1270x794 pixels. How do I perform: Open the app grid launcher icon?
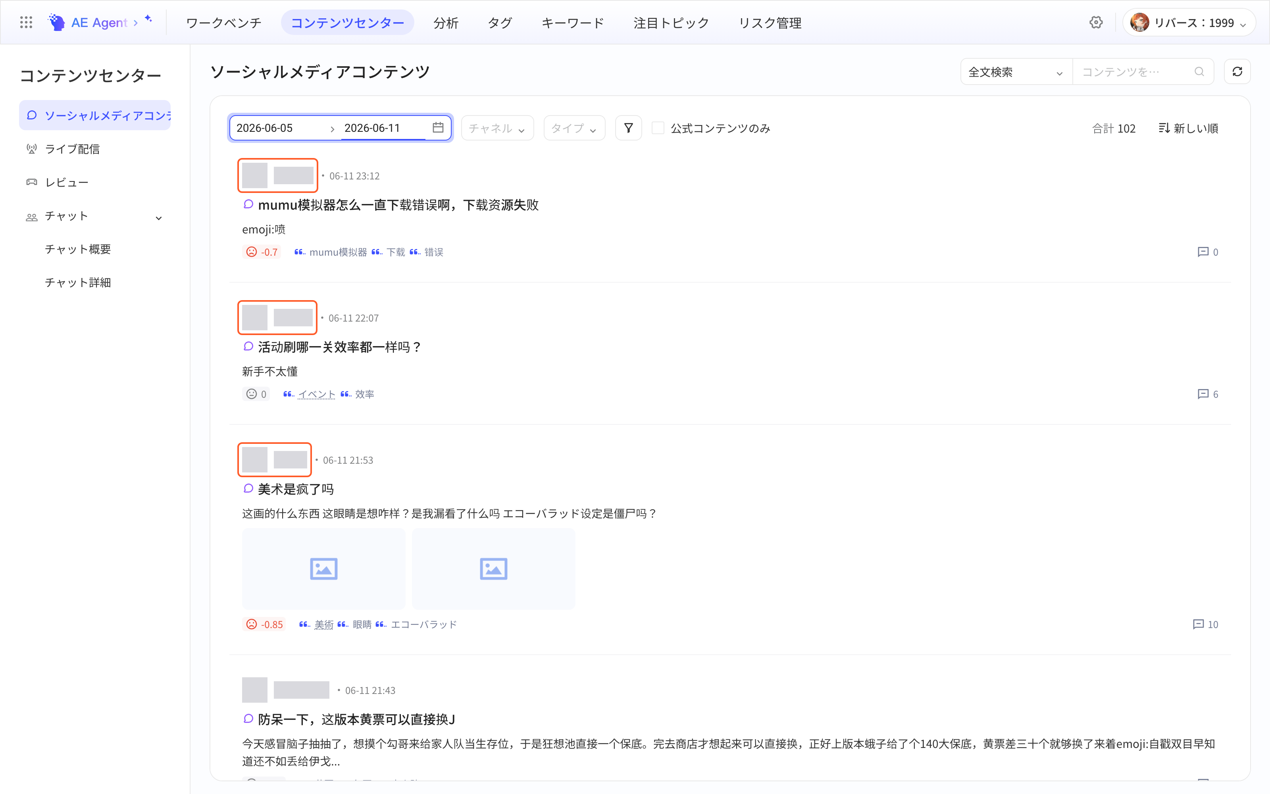point(26,23)
